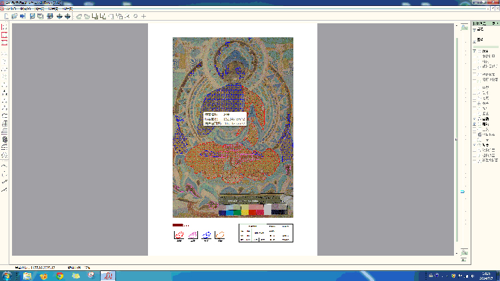Click the floppy disk save icon
The height and width of the screenshot is (281, 500).
[x=32, y=16]
